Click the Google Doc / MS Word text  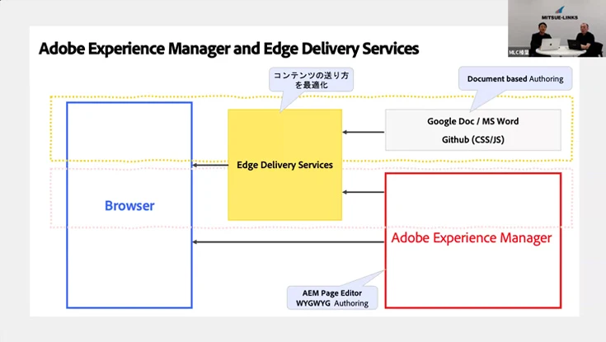point(472,121)
